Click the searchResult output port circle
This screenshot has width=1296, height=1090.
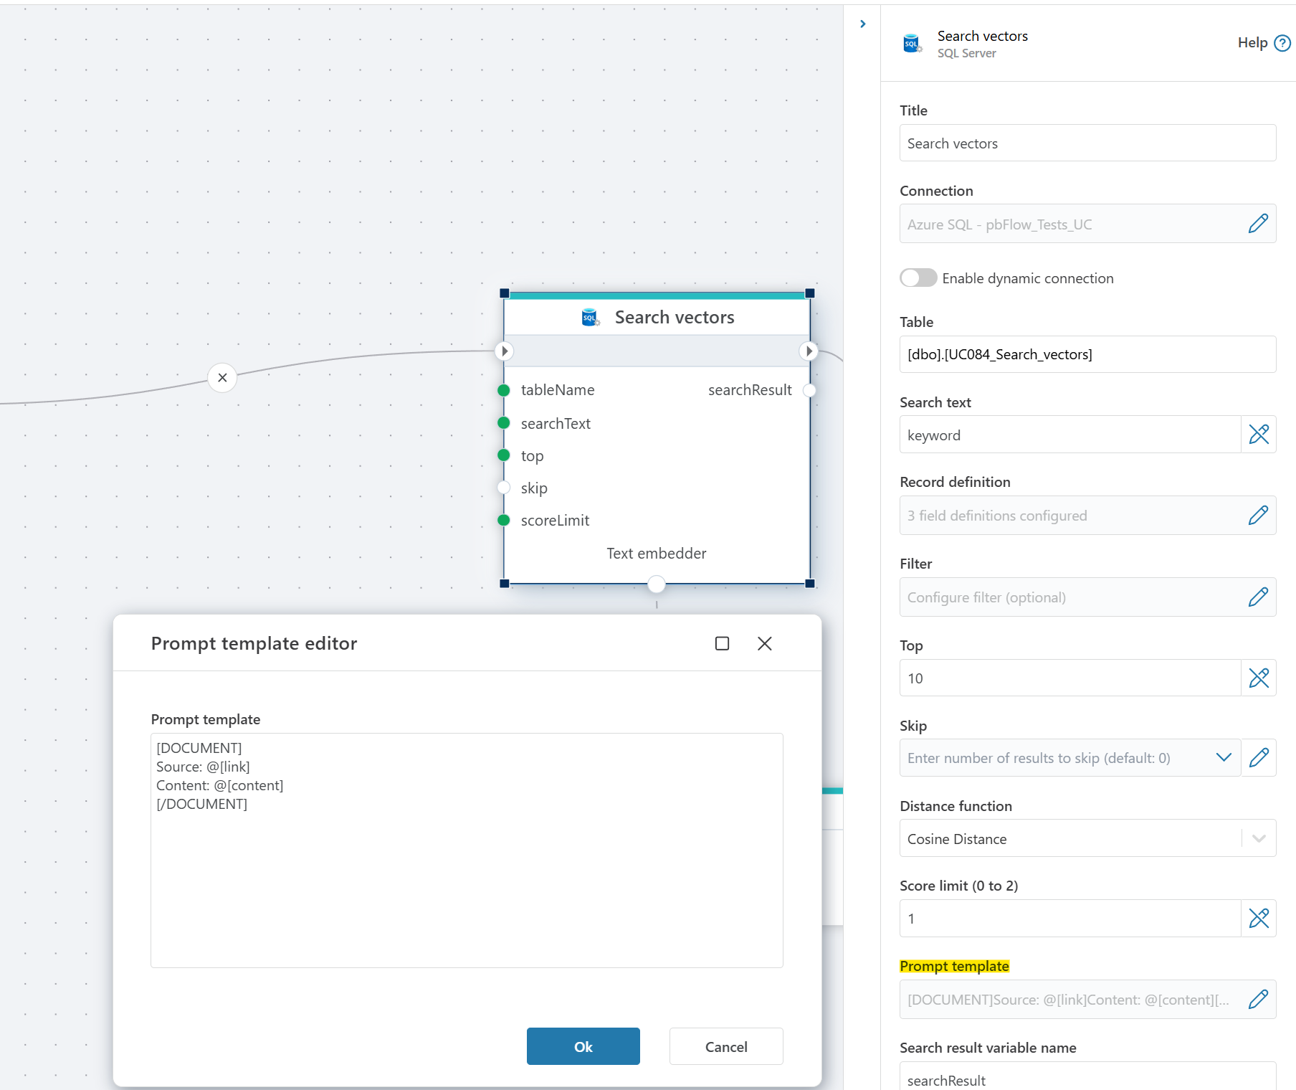pyautogui.click(x=809, y=390)
